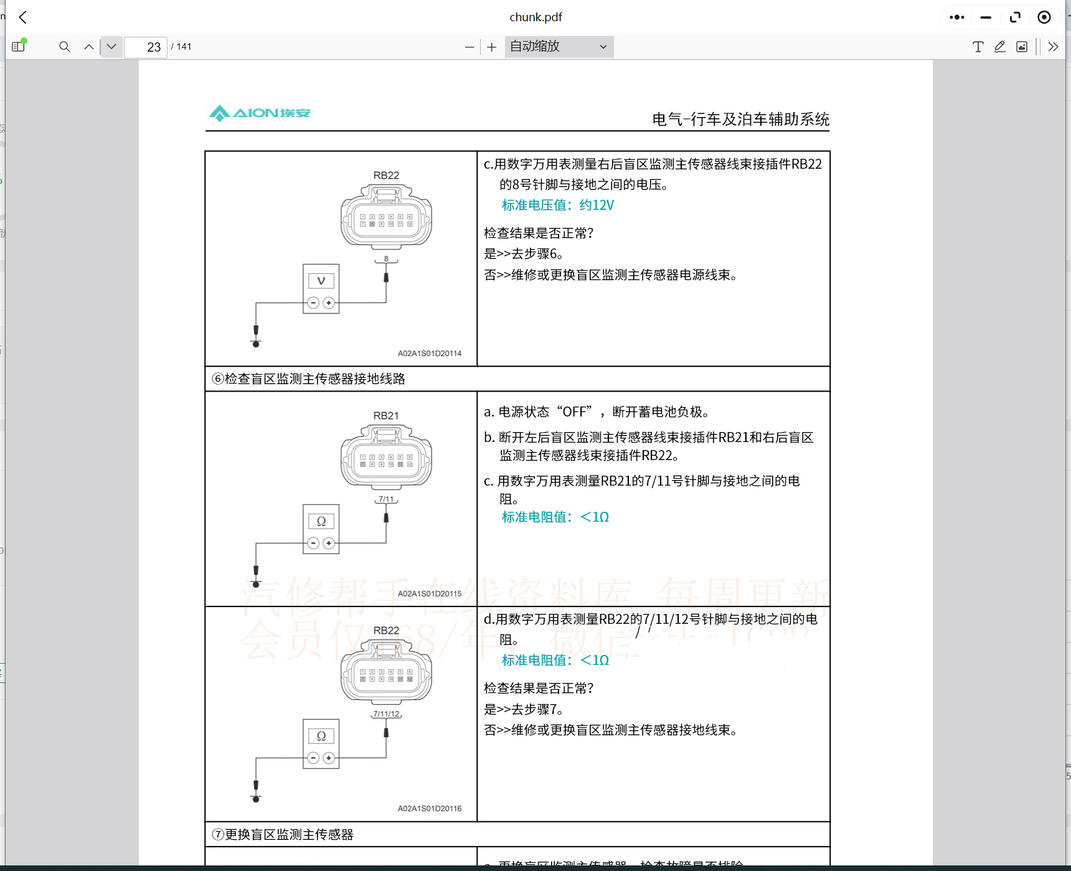Open the image insertion tool

(1022, 47)
